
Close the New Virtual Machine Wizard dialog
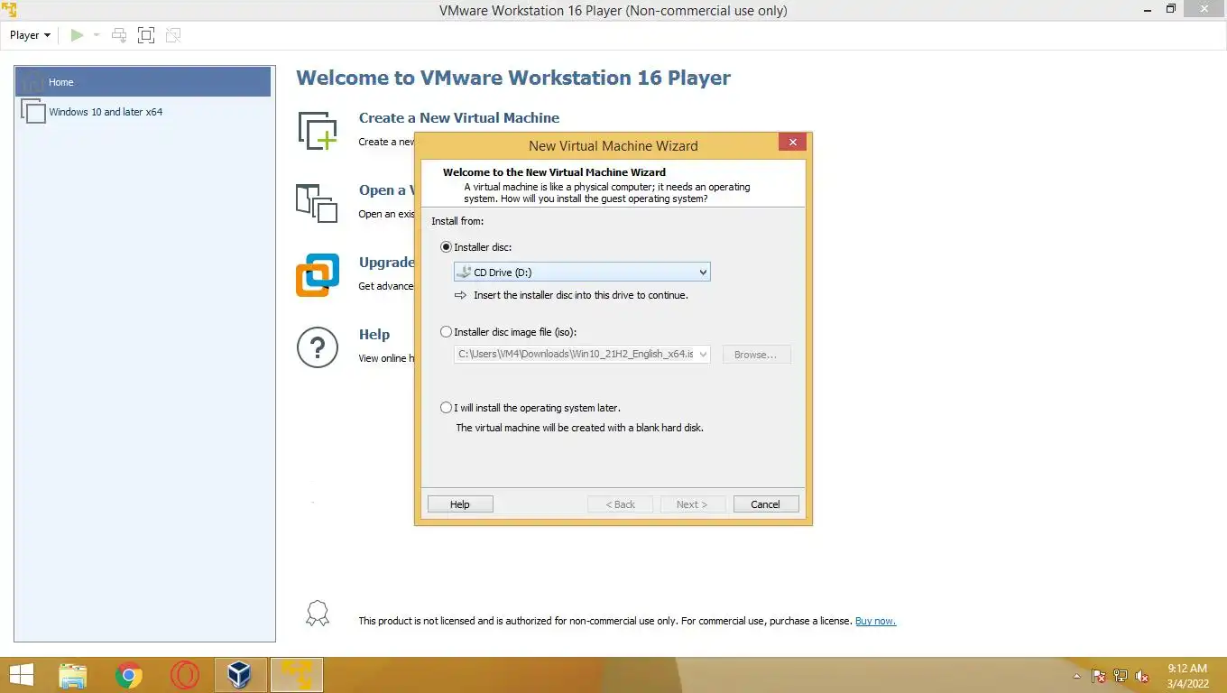pos(792,143)
